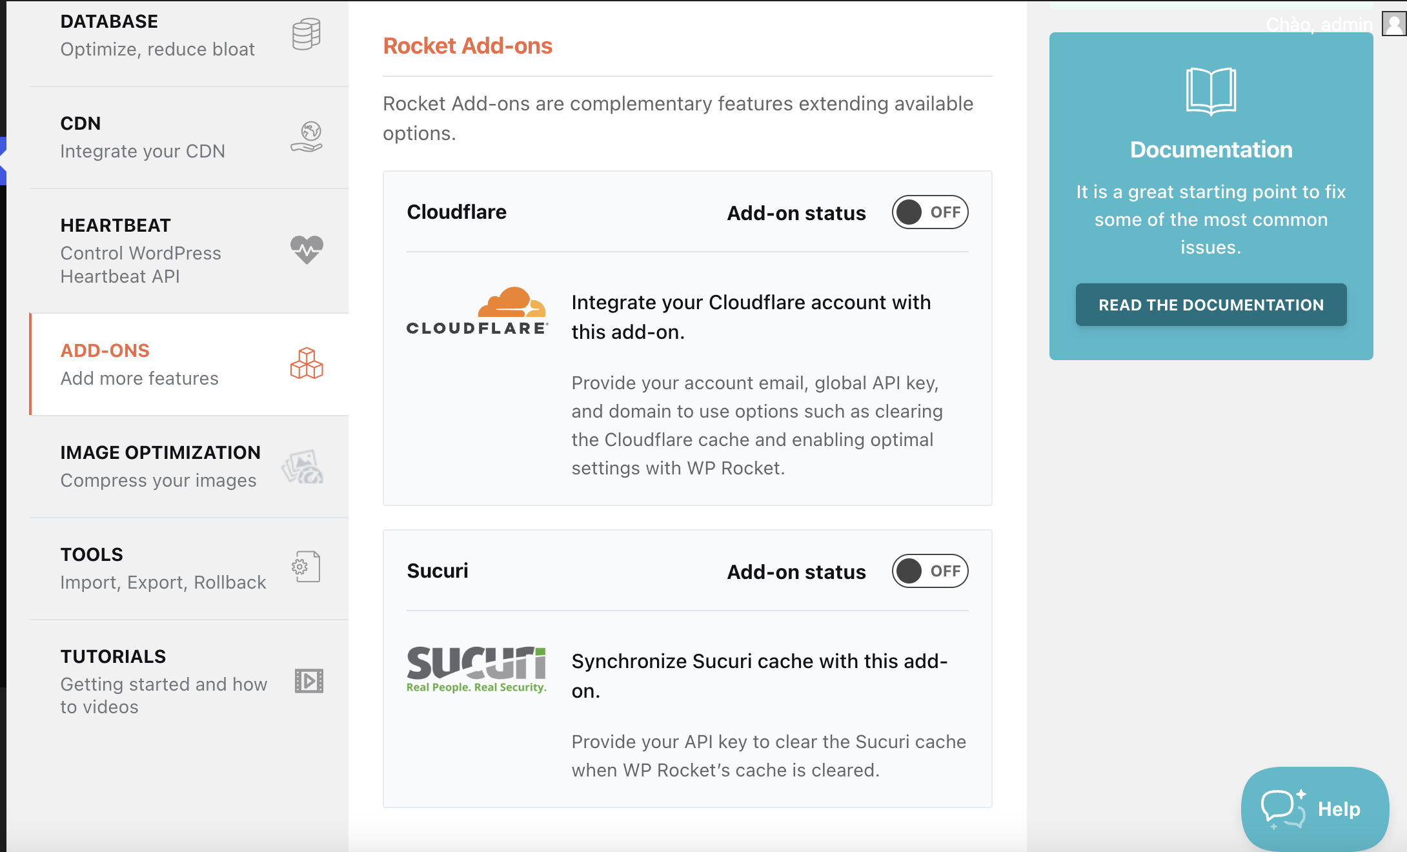Click the Cloudflare card title
The width and height of the screenshot is (1407, 852).
coord(457,212)
